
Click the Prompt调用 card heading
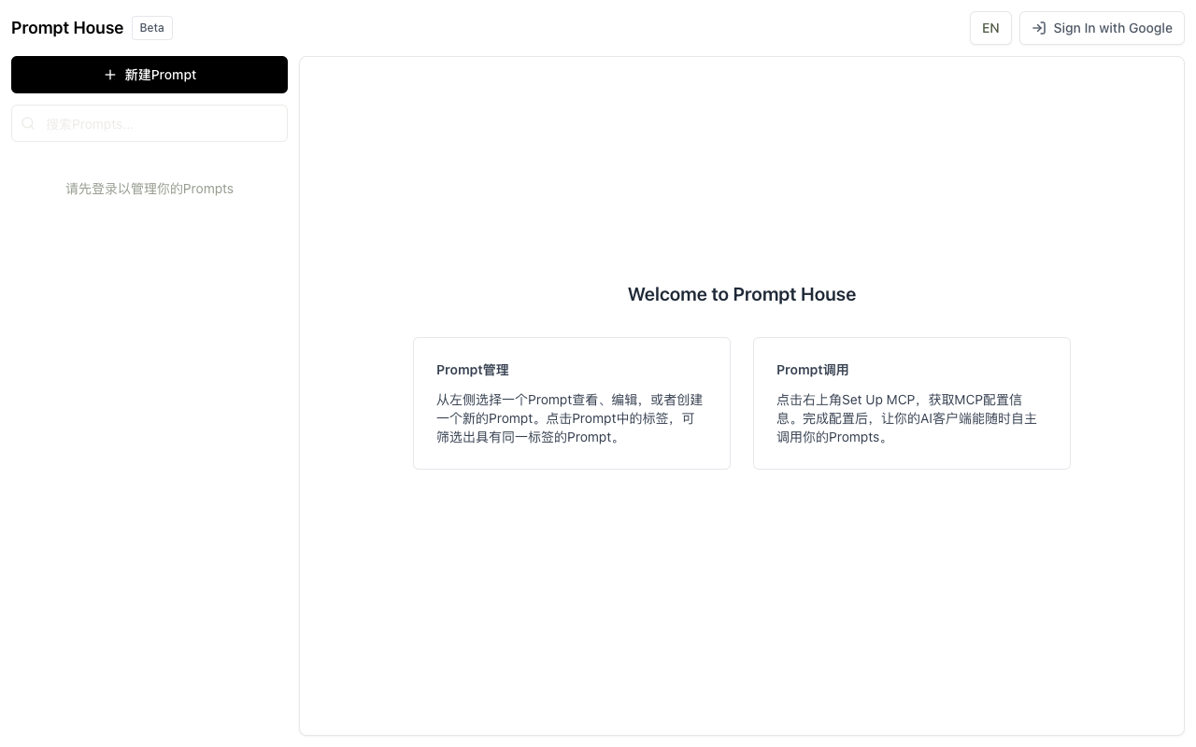pyautogui.click(x=813, y=370)
